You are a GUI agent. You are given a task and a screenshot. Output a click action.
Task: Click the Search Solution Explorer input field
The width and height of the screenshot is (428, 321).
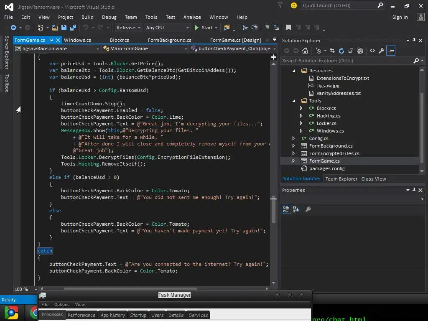coord(347,61)
